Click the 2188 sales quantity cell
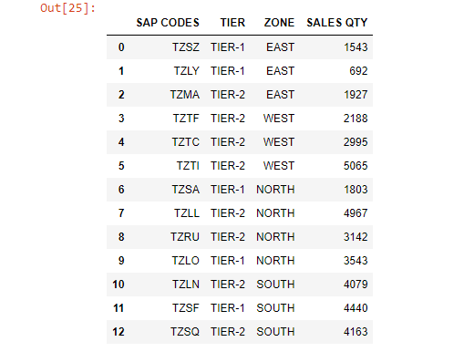474x352 pixels. coord(355,119)
